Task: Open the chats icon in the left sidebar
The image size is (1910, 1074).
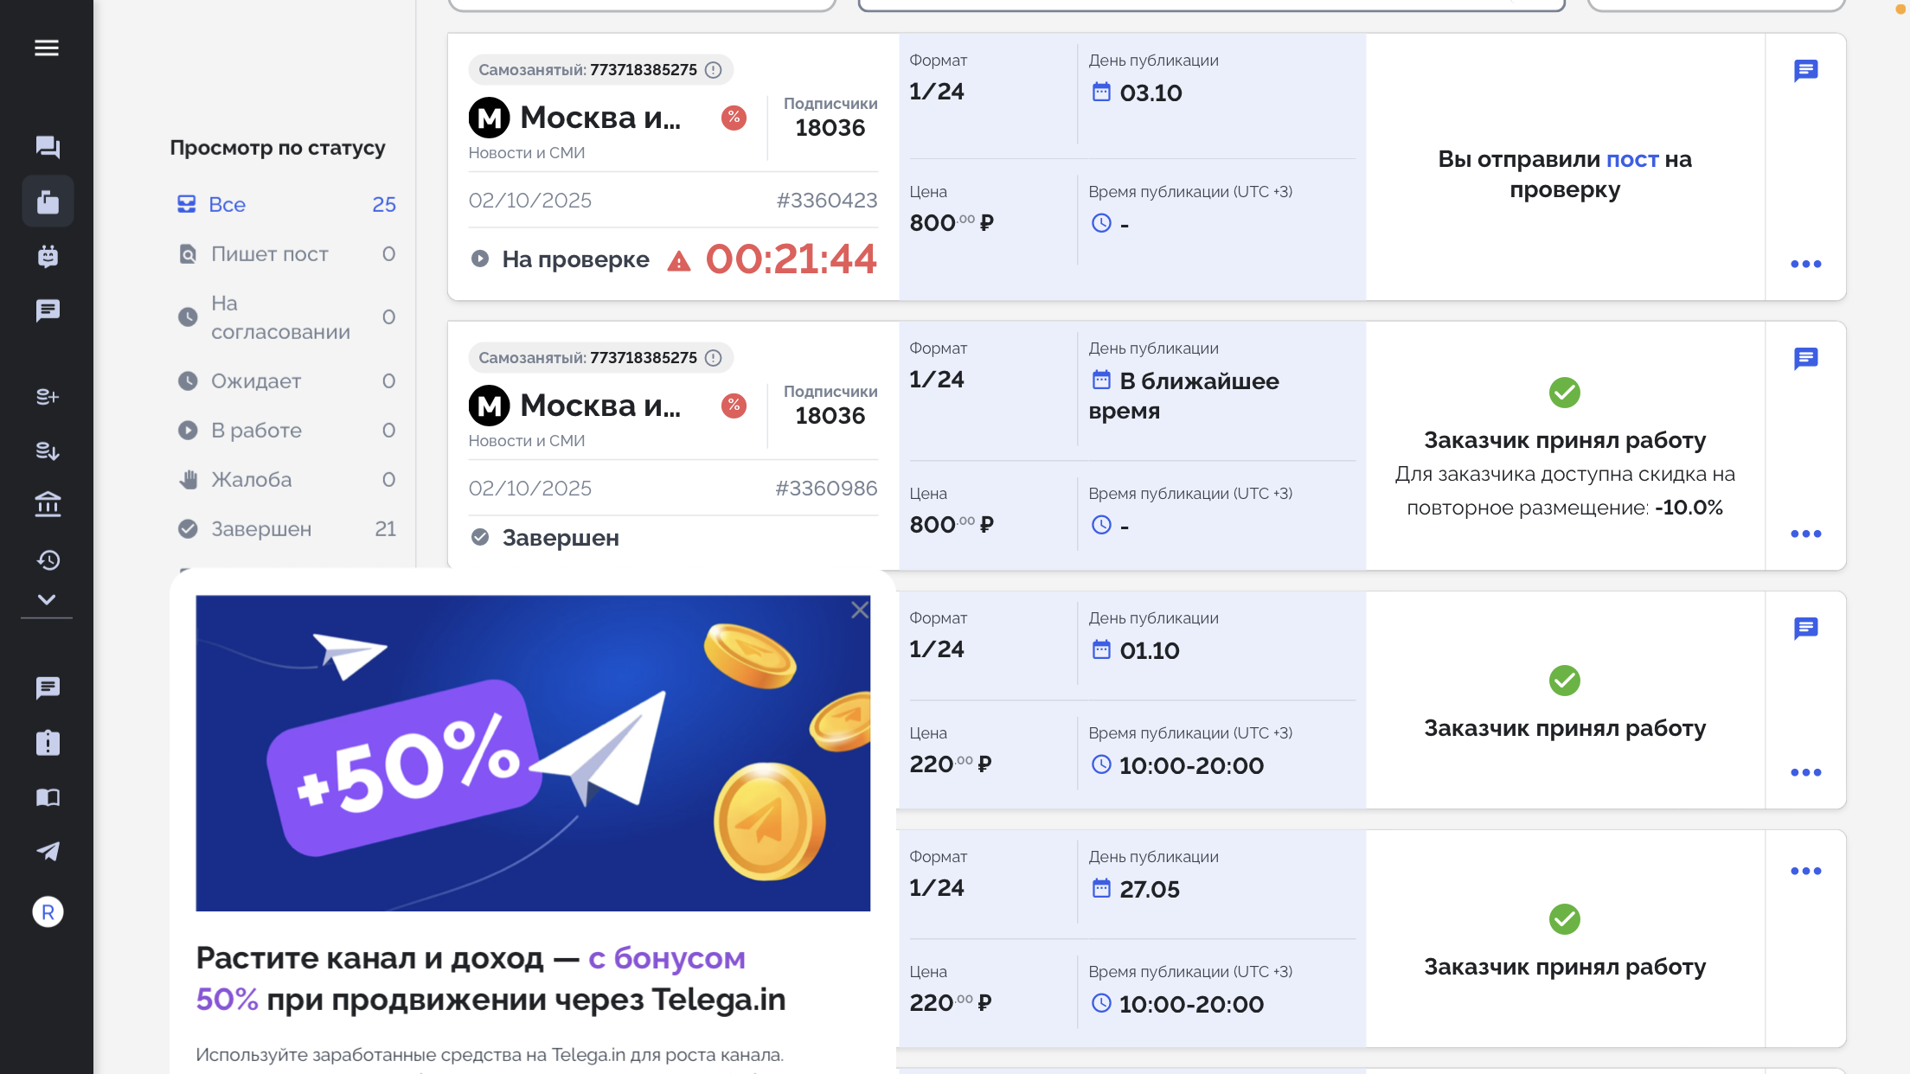Action: pos(48,147)
